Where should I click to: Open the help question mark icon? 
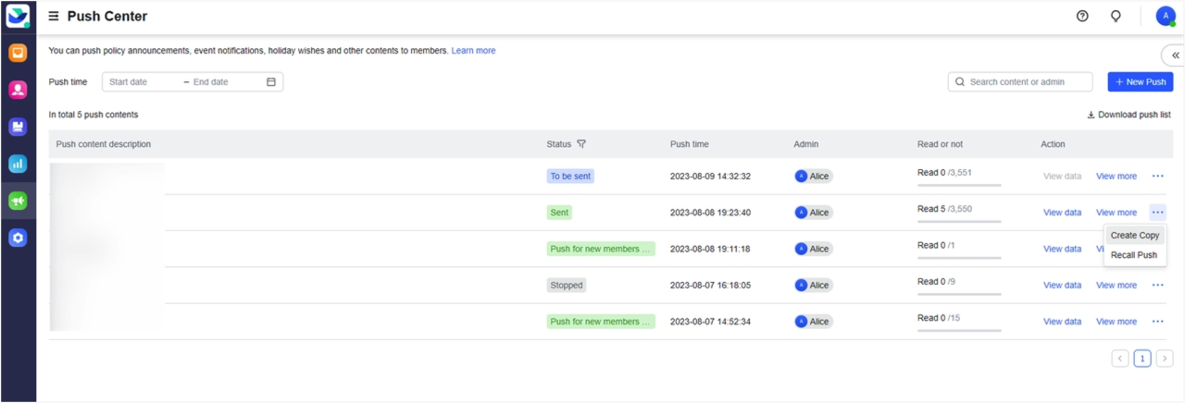pos(1082,16)
